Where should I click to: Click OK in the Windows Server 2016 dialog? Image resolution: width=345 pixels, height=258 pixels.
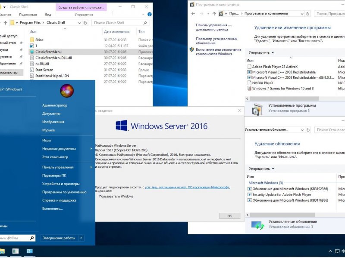pyautogui.click(x=229, y=216)
